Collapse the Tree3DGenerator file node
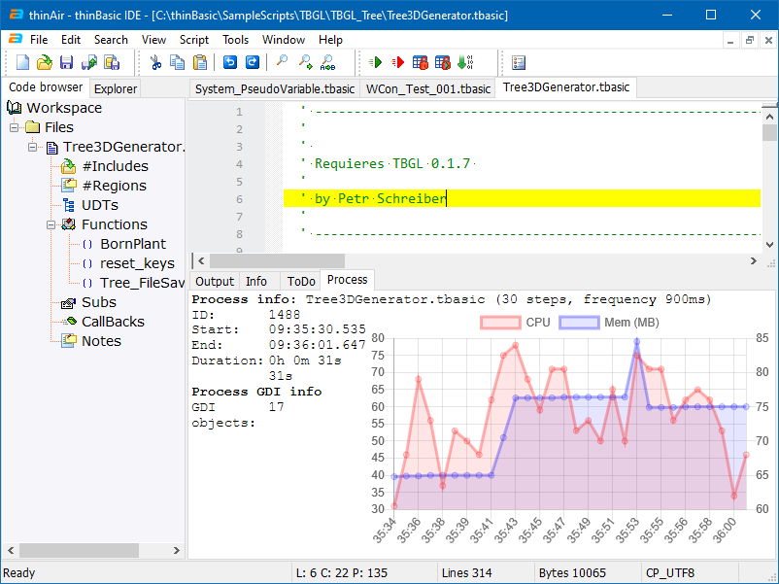Image resolution: width=779 pixels, height=584 pixels. tap(32, 147)
